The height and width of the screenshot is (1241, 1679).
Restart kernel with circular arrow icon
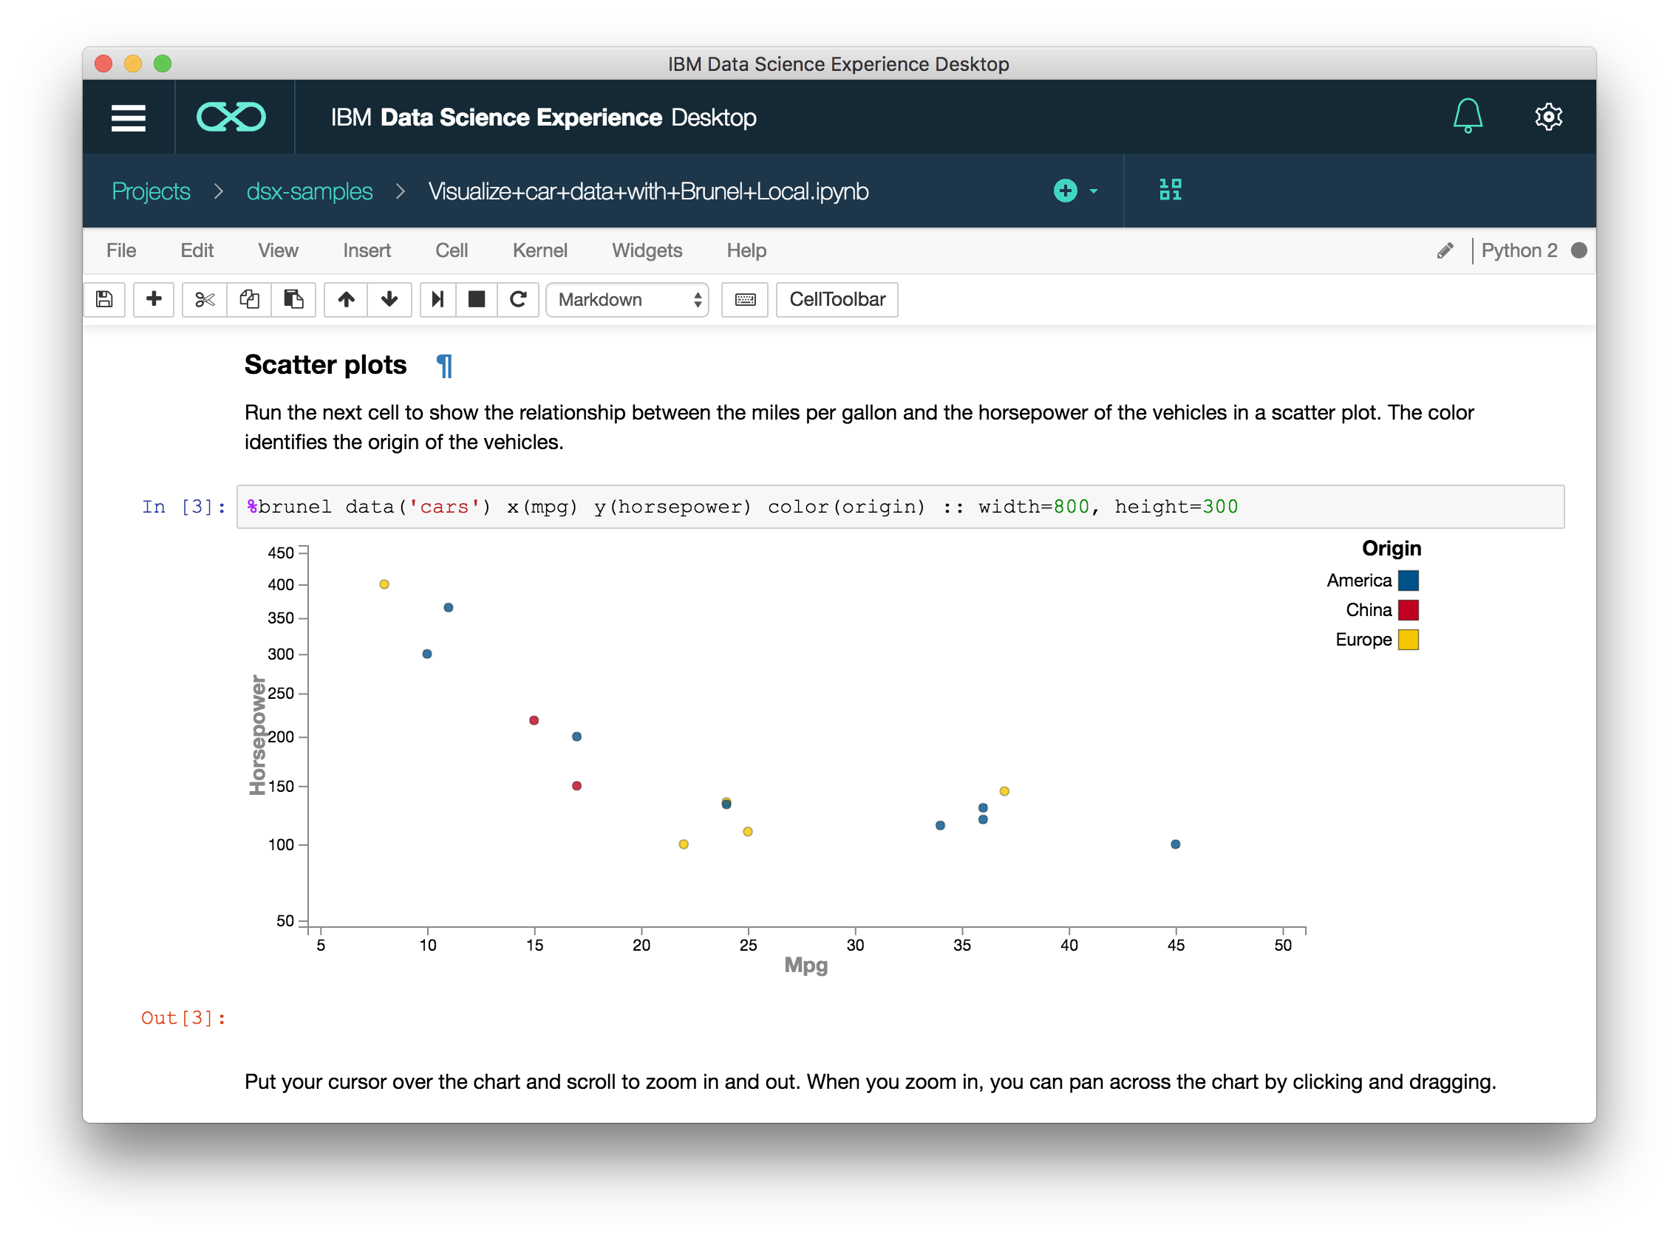click(518, 299)
